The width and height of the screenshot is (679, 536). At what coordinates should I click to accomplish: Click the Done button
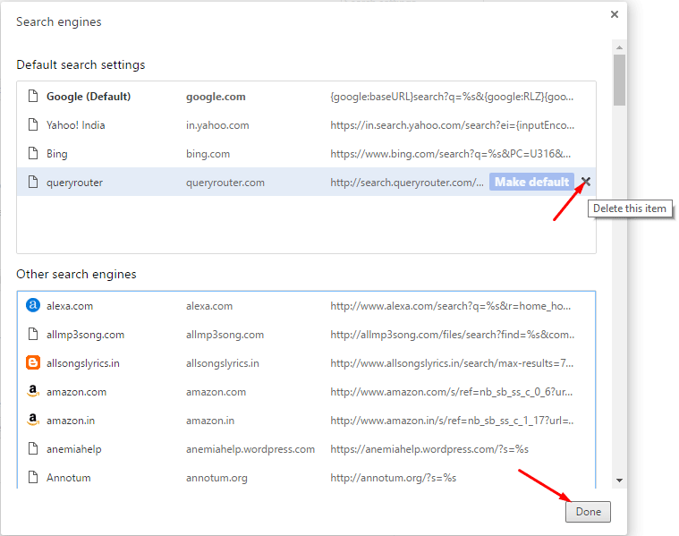(x=588, y=512)
